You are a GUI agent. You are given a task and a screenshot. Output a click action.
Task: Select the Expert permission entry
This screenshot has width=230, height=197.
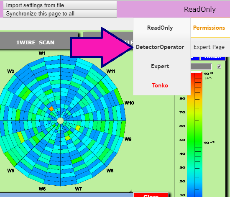pyautogui.click(x=160, y=67)
